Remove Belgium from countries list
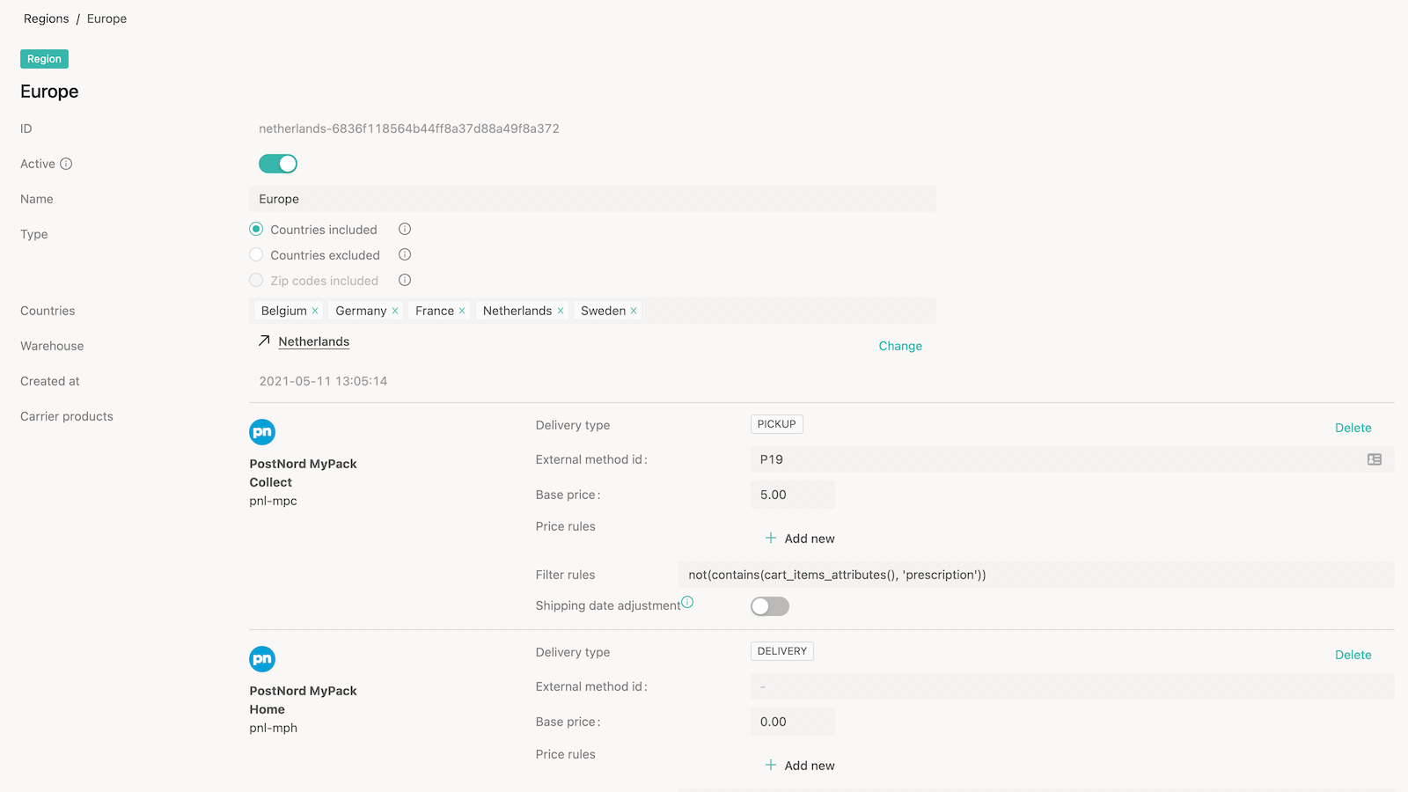 point(315,311)
